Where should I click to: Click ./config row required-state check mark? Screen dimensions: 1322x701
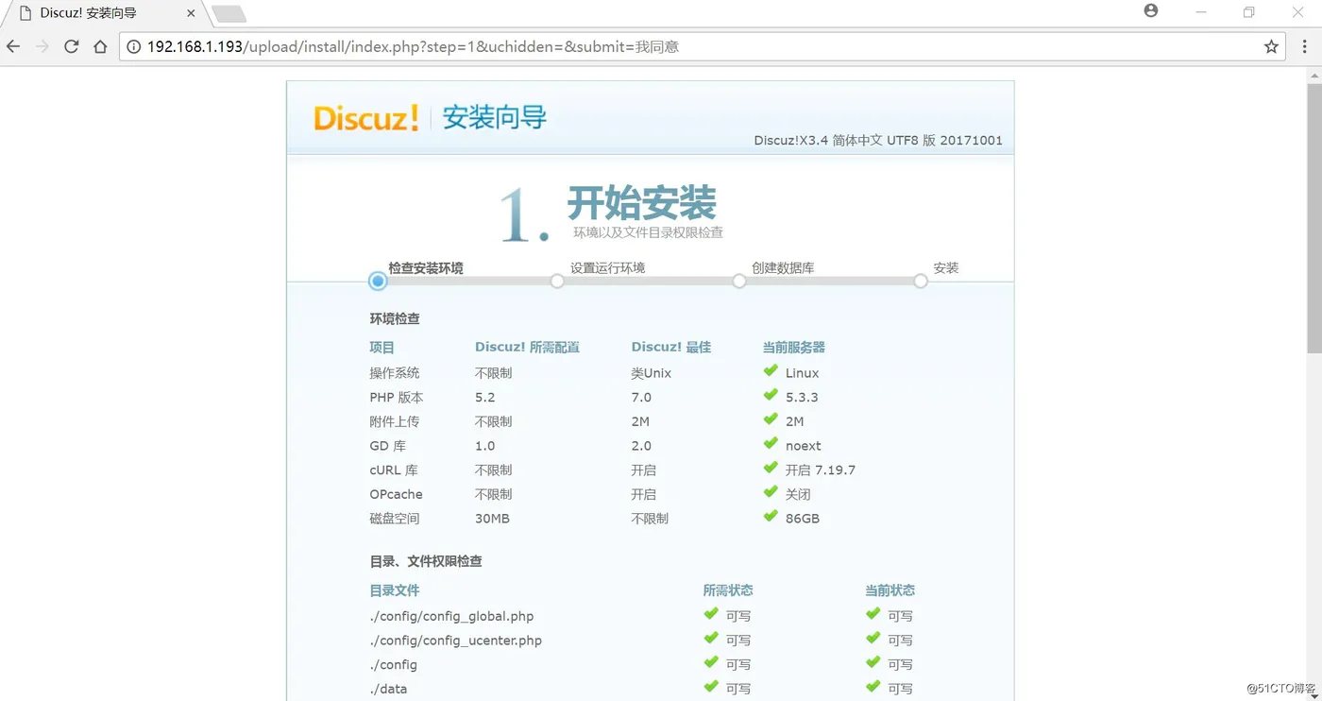point(711,663)
